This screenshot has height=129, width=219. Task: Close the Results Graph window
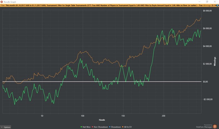(215, 2)
